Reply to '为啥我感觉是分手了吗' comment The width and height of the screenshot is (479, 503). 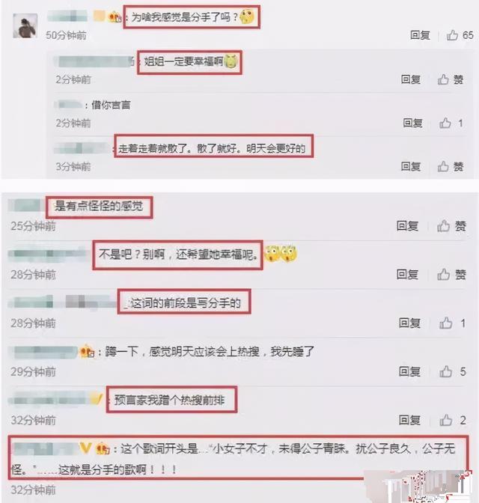pos(420,35)
